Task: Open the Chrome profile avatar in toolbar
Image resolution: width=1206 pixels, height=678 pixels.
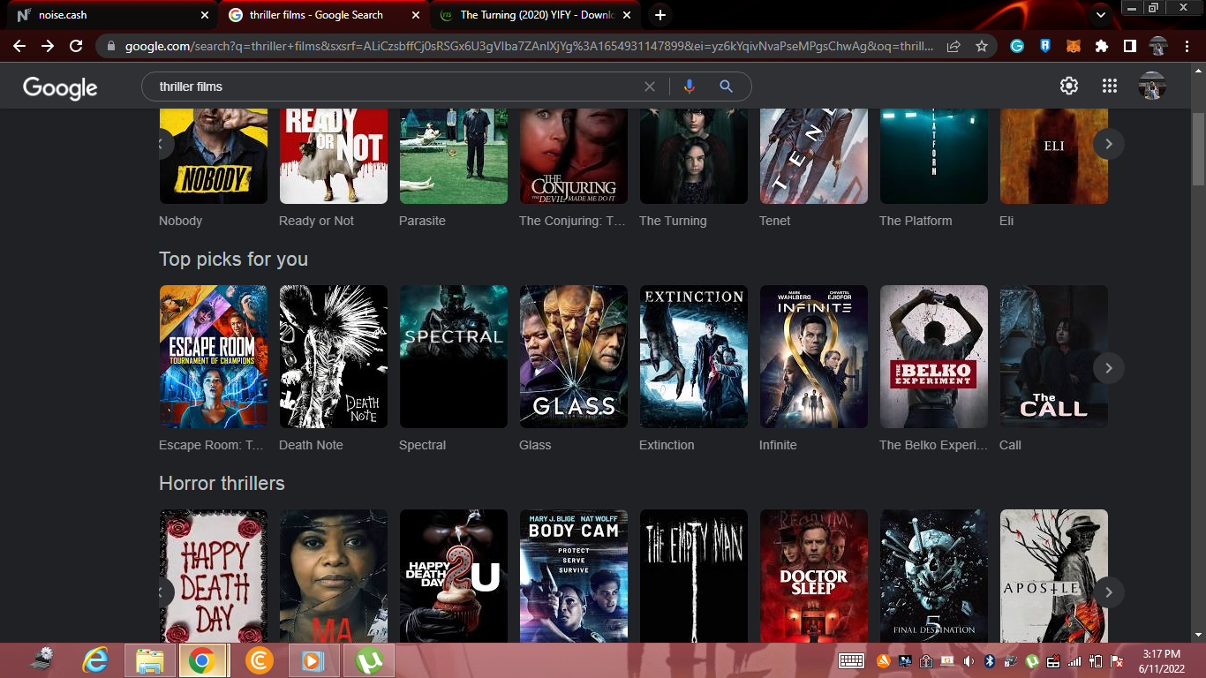Action: pyautogui.click(x=1157, y=46)
